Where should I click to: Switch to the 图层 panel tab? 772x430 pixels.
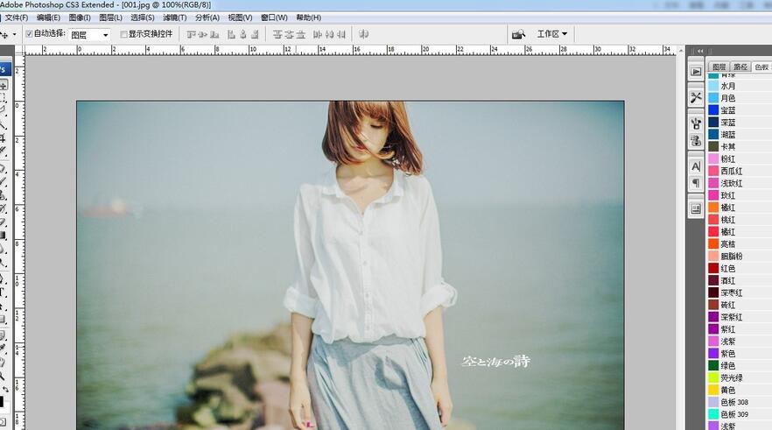719,67
